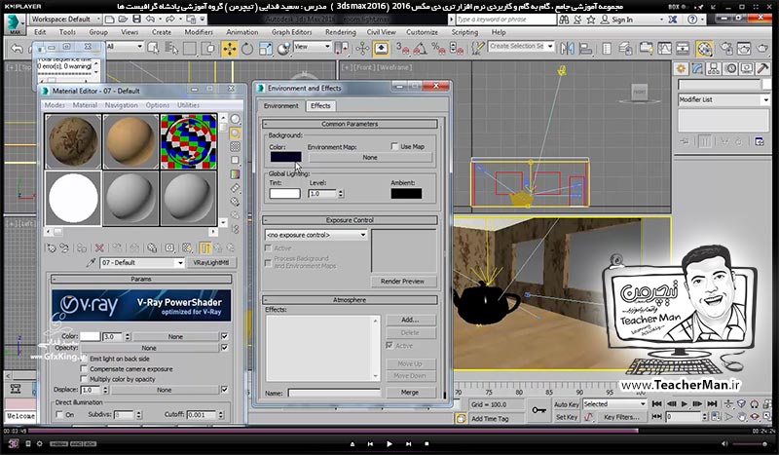Select the Move tool in main toolbar
The image size is (779, 455).
coord(230,49)
